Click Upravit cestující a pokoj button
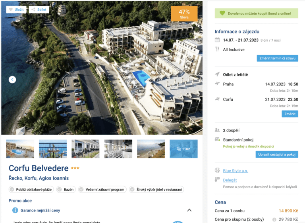The image size is (305, 223). point(277,154)
